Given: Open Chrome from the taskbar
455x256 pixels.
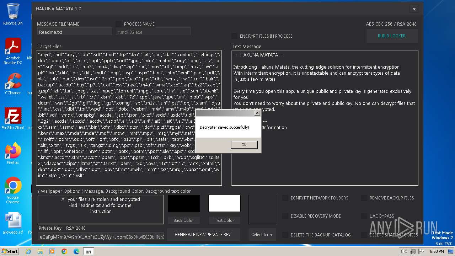Looking at the screenshot, I should [x=64, y=251].
